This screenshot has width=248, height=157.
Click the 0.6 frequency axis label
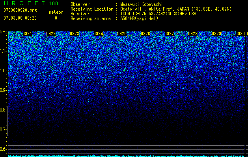3,149
